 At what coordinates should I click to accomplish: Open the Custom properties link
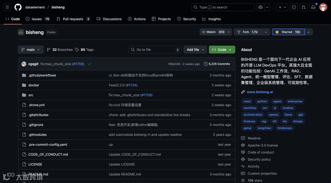click(x=262, y=173)
